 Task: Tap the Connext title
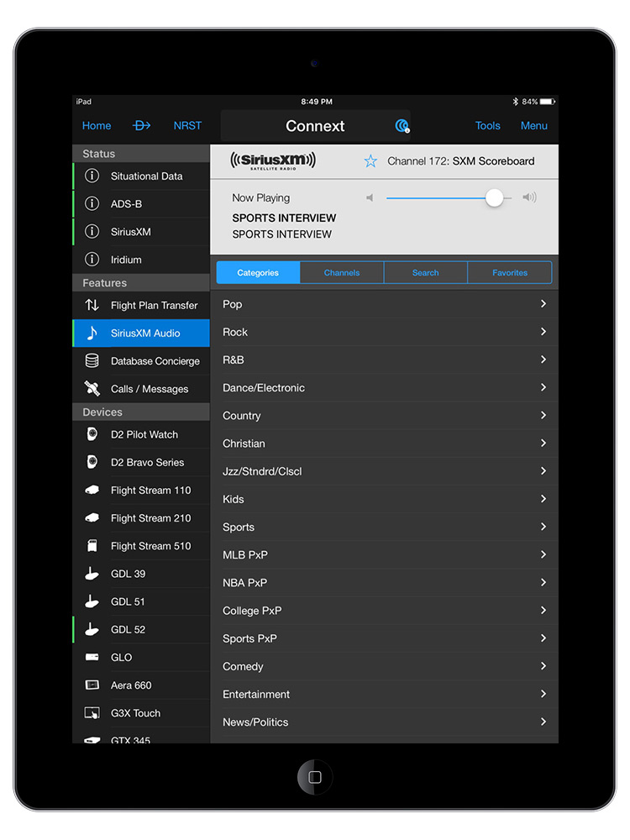point(315,126)
